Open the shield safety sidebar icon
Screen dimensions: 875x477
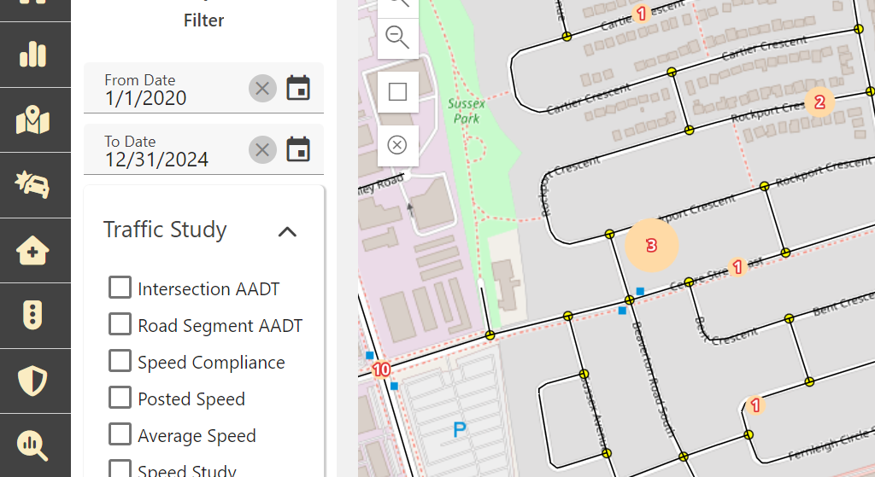pos(33,380)
